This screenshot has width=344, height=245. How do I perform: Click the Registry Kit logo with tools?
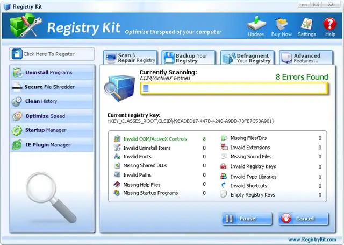[x=25, y=25]
